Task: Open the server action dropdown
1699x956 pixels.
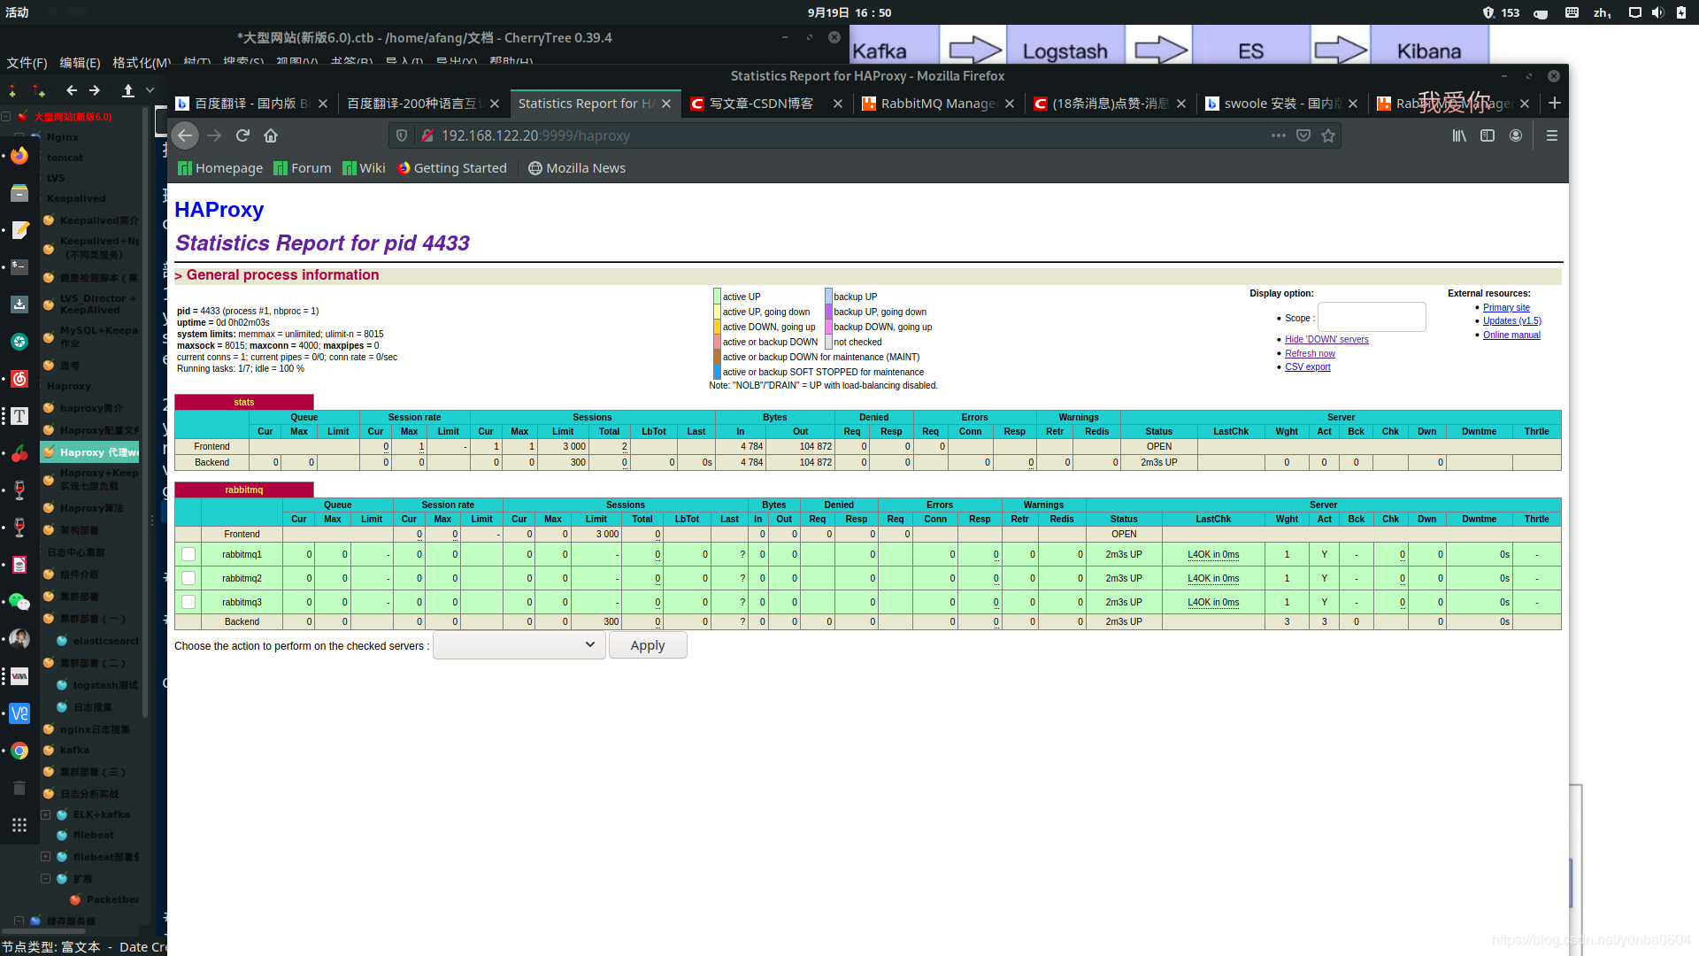Action: pos(519,644)
